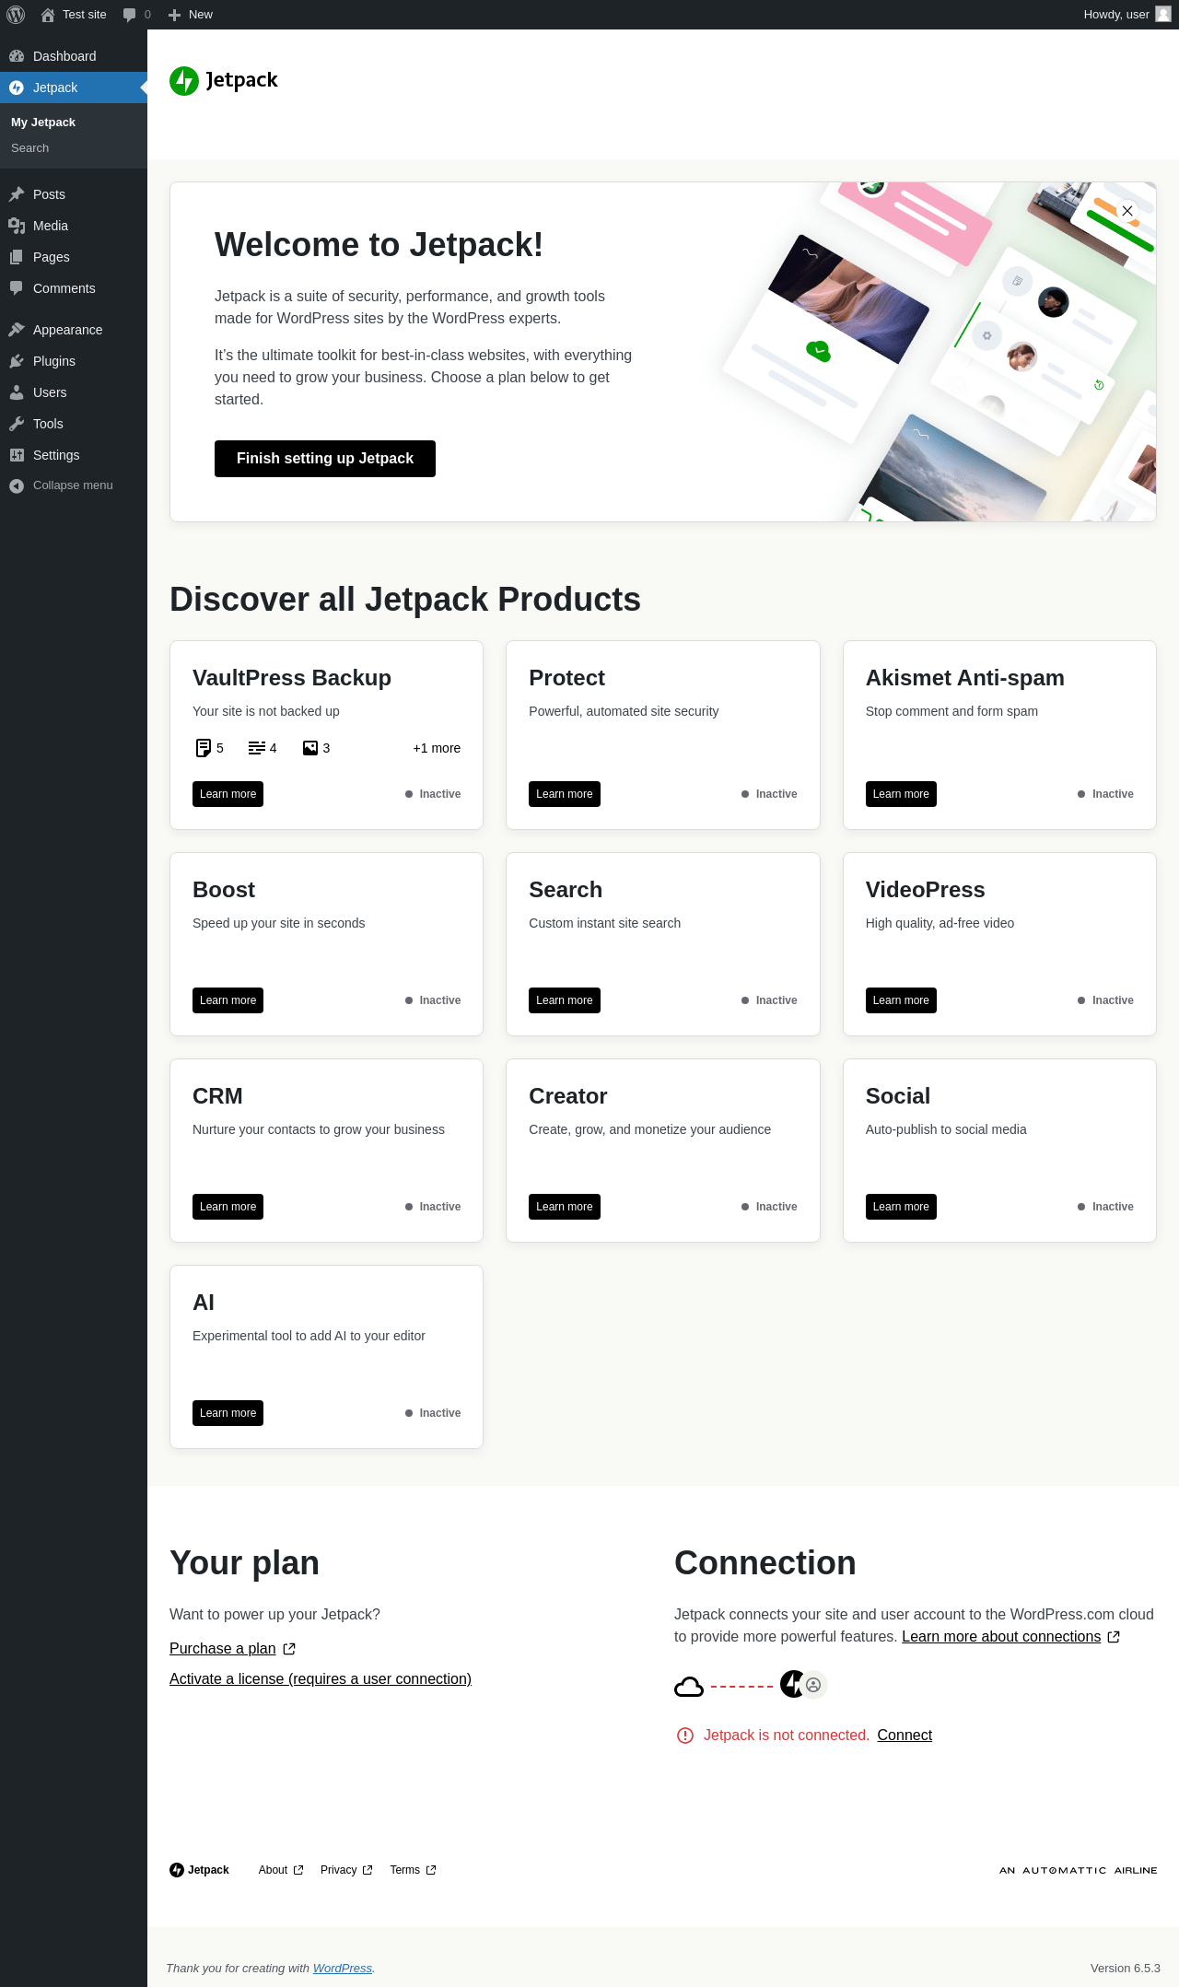Click the WordPress link in footer credit

tap(343, 1969)
